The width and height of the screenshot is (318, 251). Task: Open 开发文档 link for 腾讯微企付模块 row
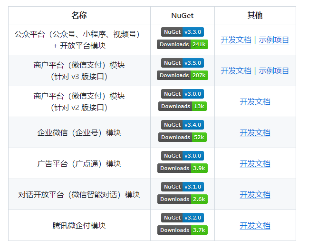(x=255, y=226)
